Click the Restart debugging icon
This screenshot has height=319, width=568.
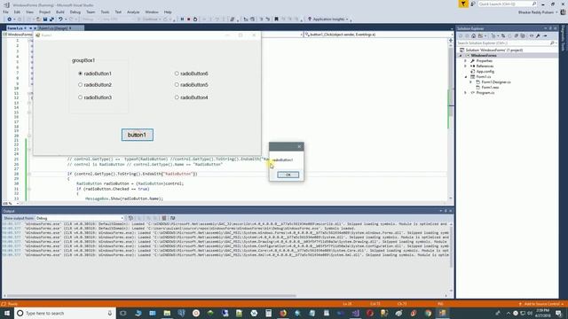[x=195, y=19]
